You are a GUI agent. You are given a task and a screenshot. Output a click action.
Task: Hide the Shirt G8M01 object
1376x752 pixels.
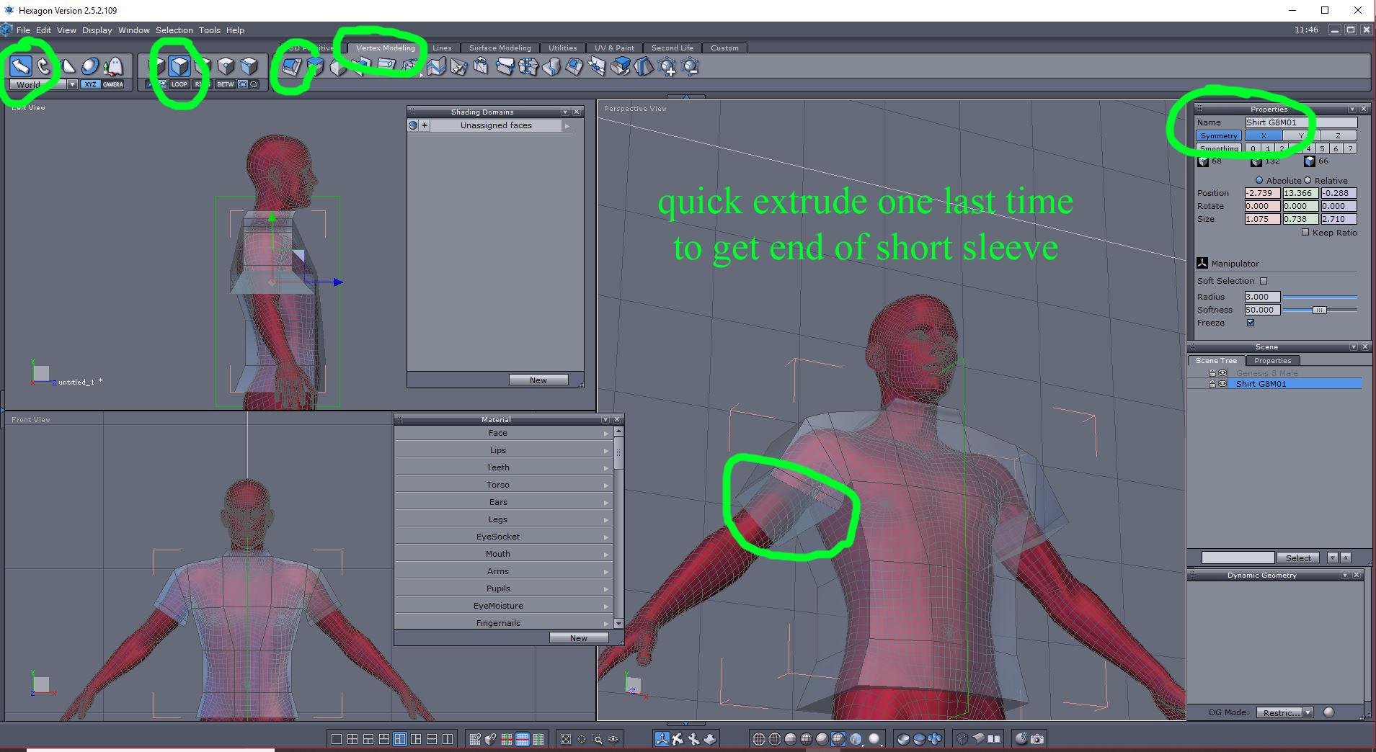(1222, 384)
